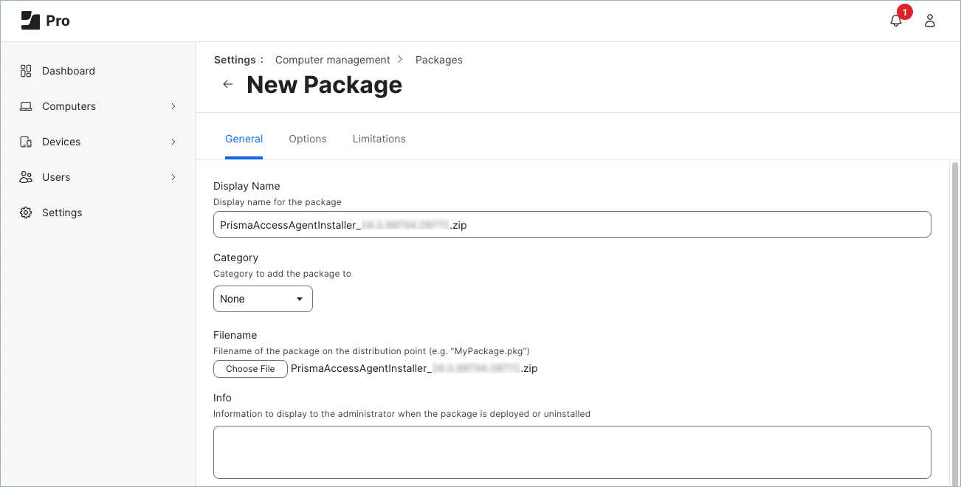Go back using the arrow beside New Package

[228, 84]
